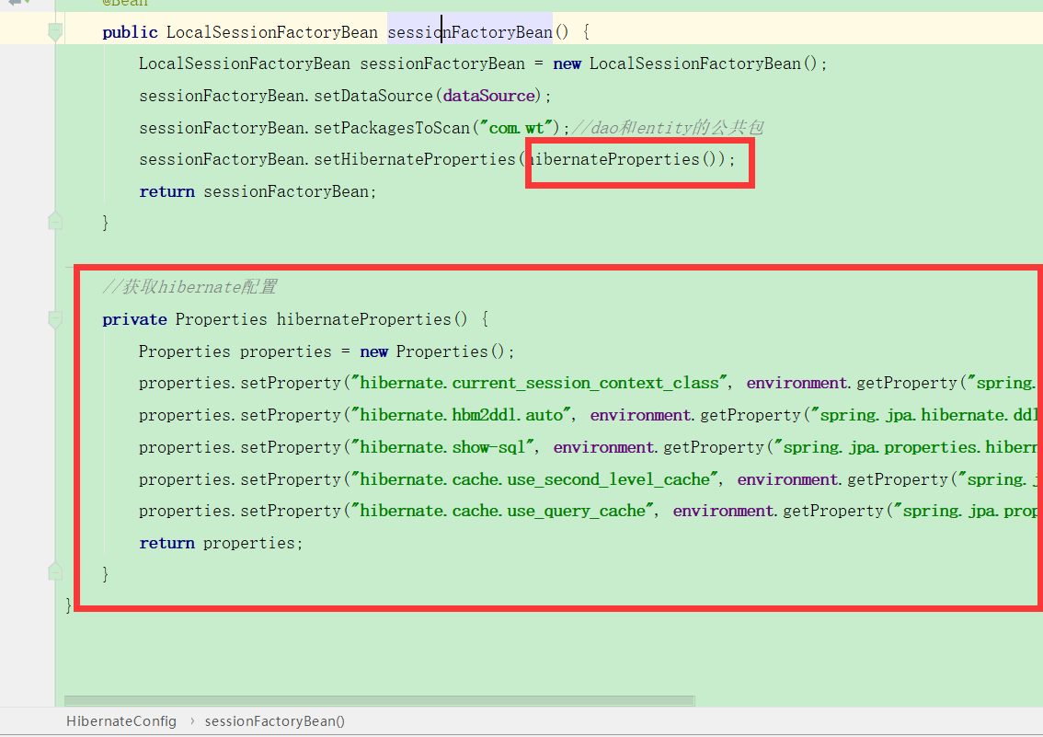Click the back navigation arrow icon
The width and height of the screenshot is (1043, 737).
[12, 5]
